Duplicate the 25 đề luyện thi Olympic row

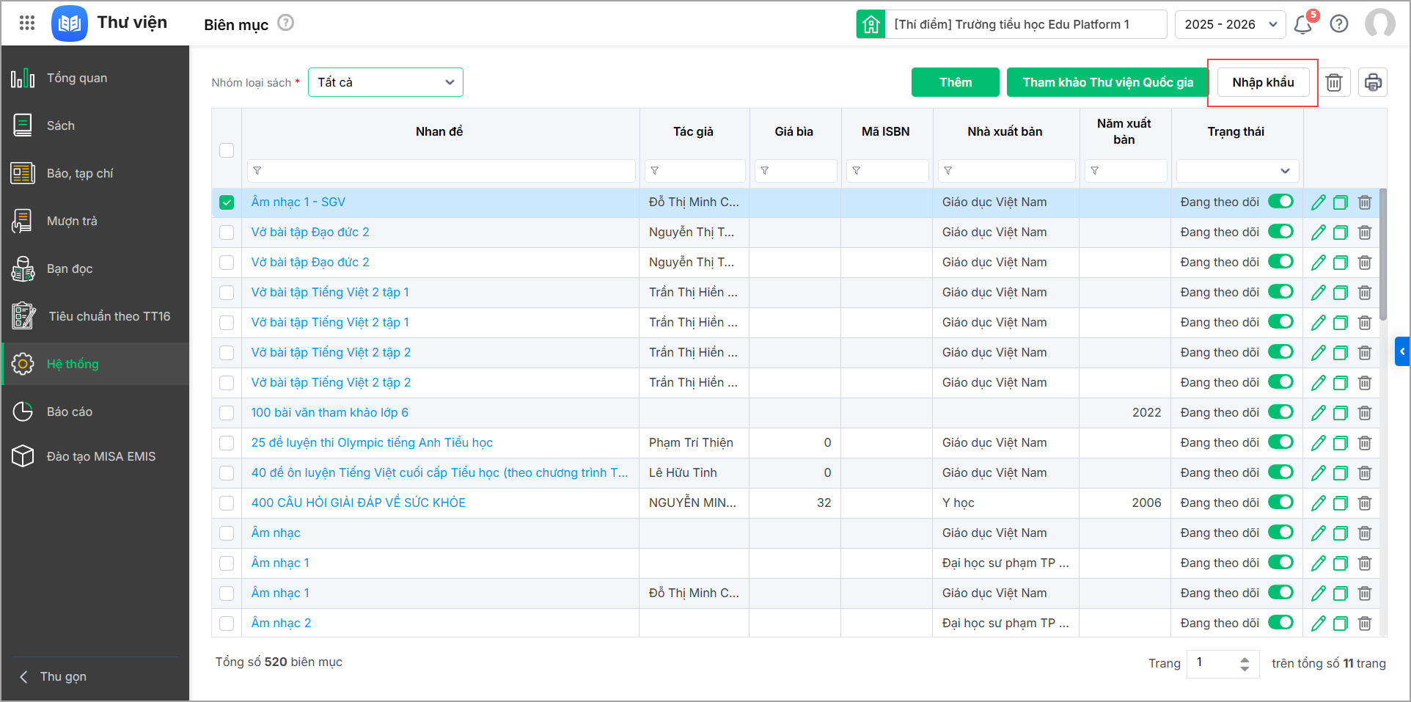[1341, 443]
